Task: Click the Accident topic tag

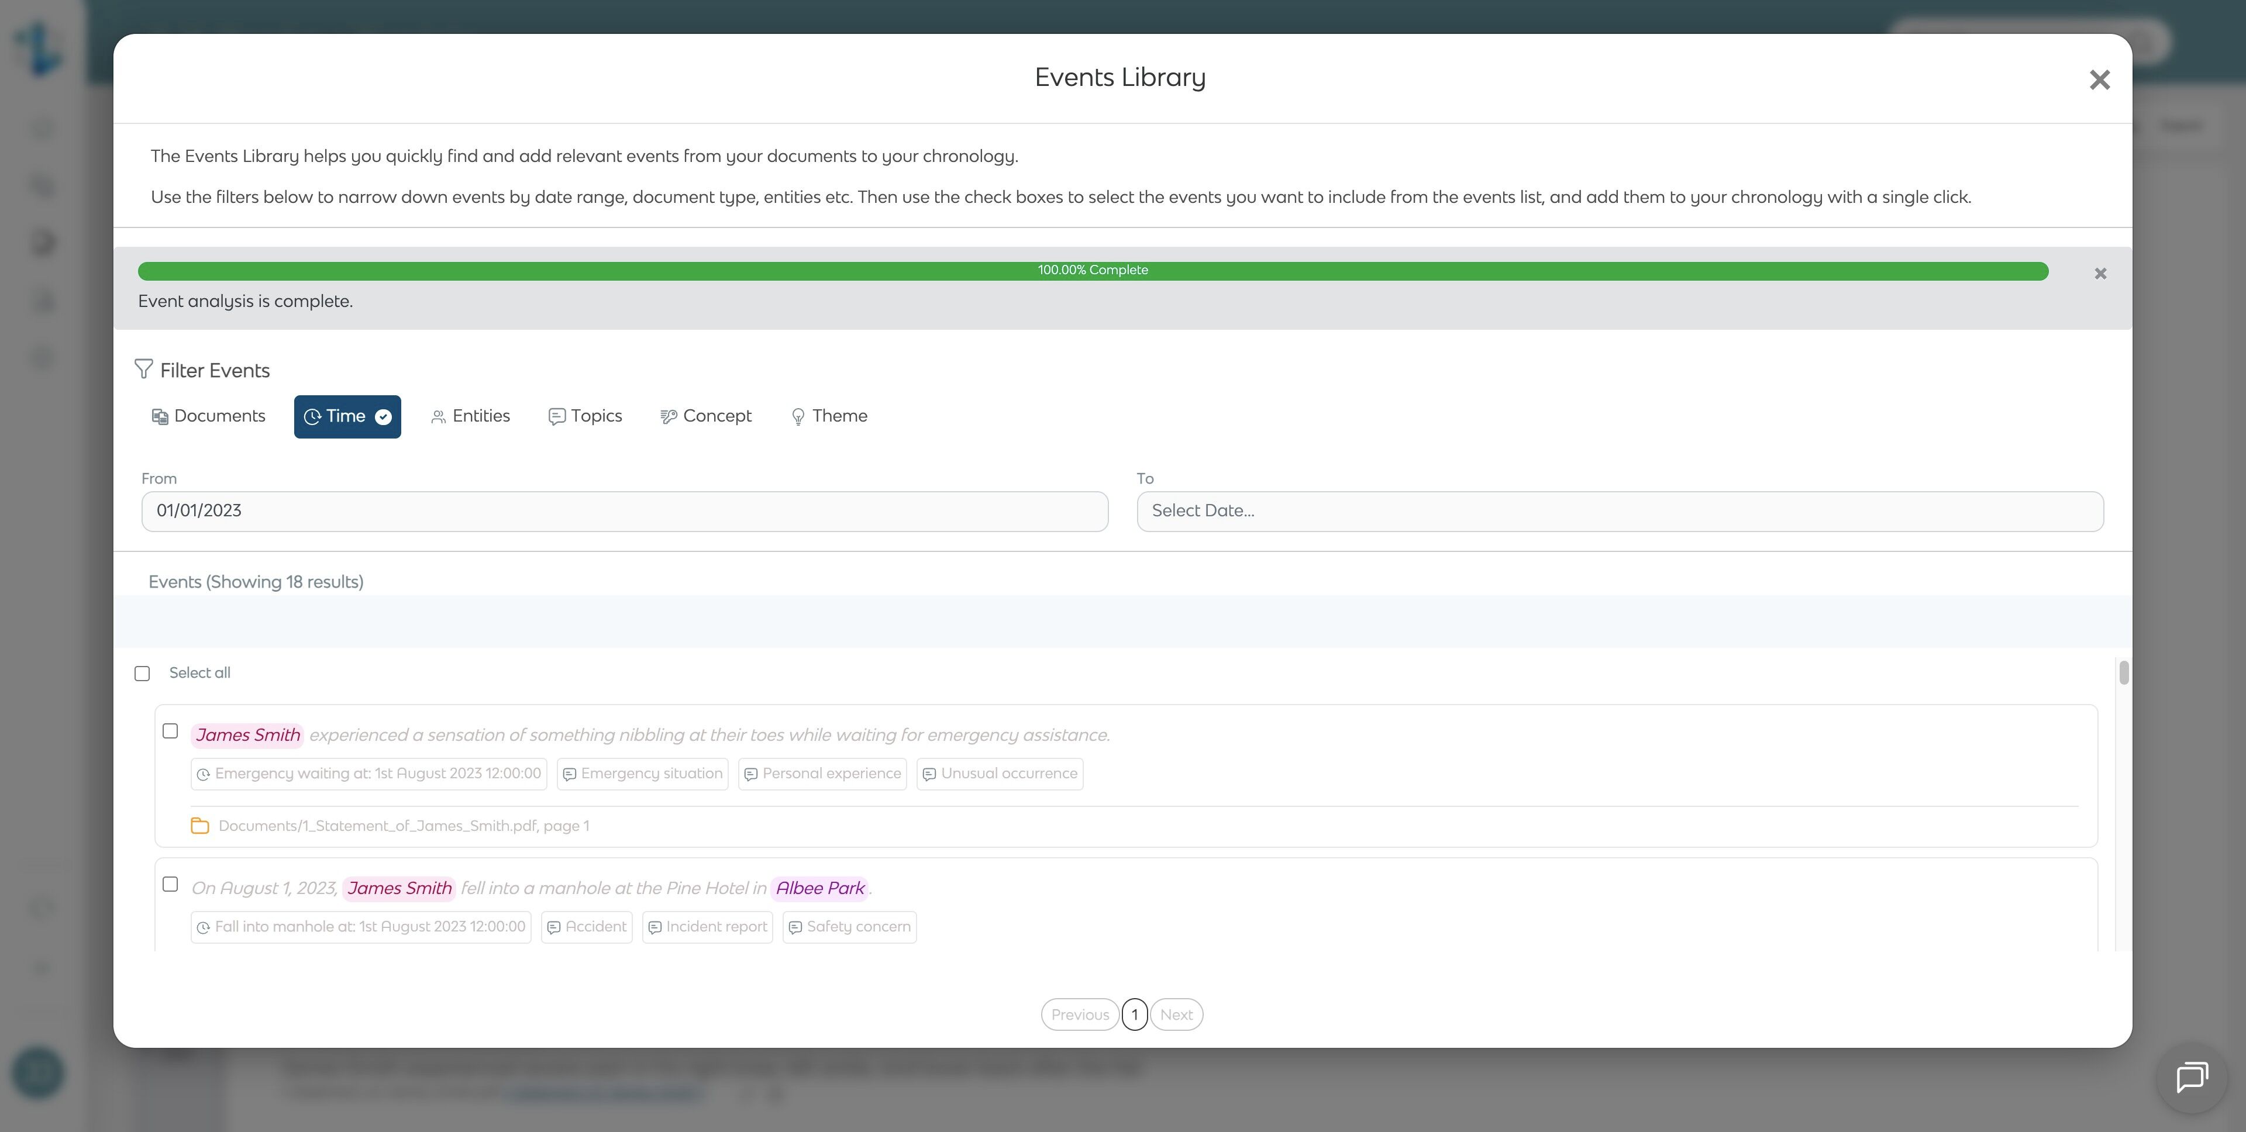Action: [586, 927]
